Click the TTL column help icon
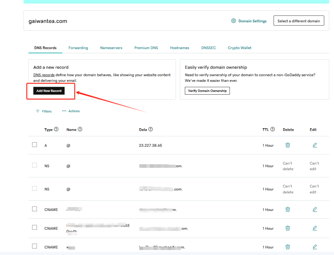Image resolution: width=334 pixels, height=255 pixels. (272, 129)
